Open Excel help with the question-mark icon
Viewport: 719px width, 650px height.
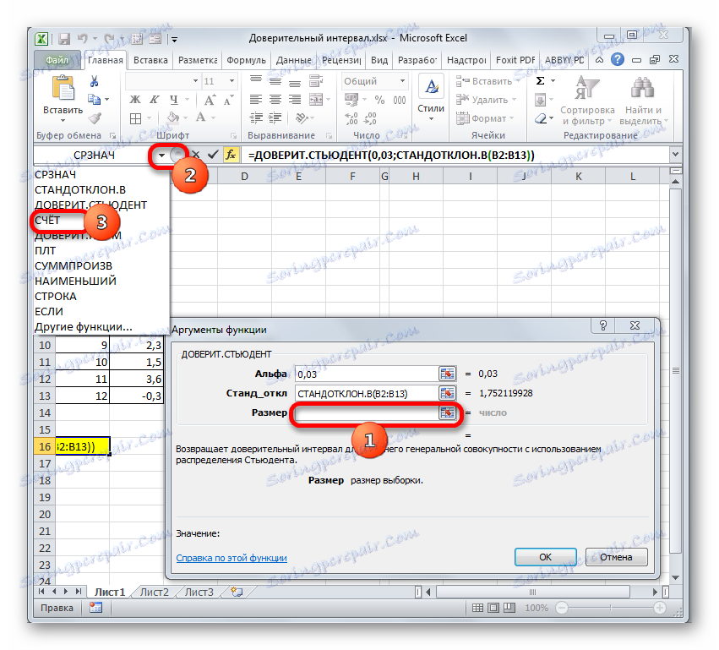[x=618, y=60]
